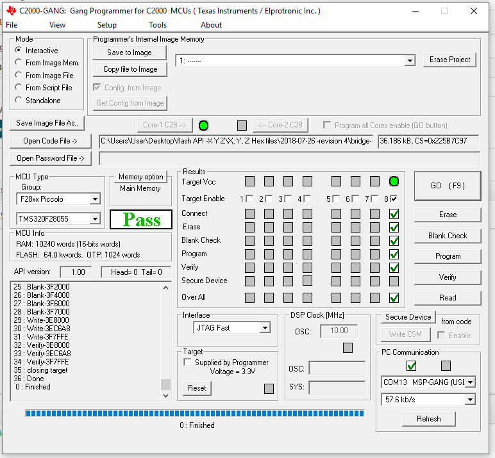Viewport: 495px width, 458px height.
Task: Enable target 1 checkbox
Action: point(249,199)
